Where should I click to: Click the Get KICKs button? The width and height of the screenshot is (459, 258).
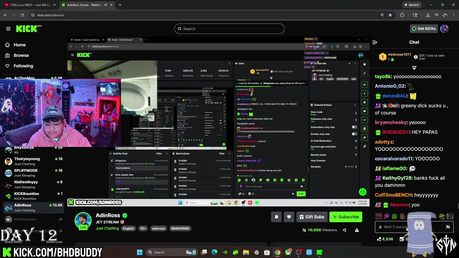(424, 29)
